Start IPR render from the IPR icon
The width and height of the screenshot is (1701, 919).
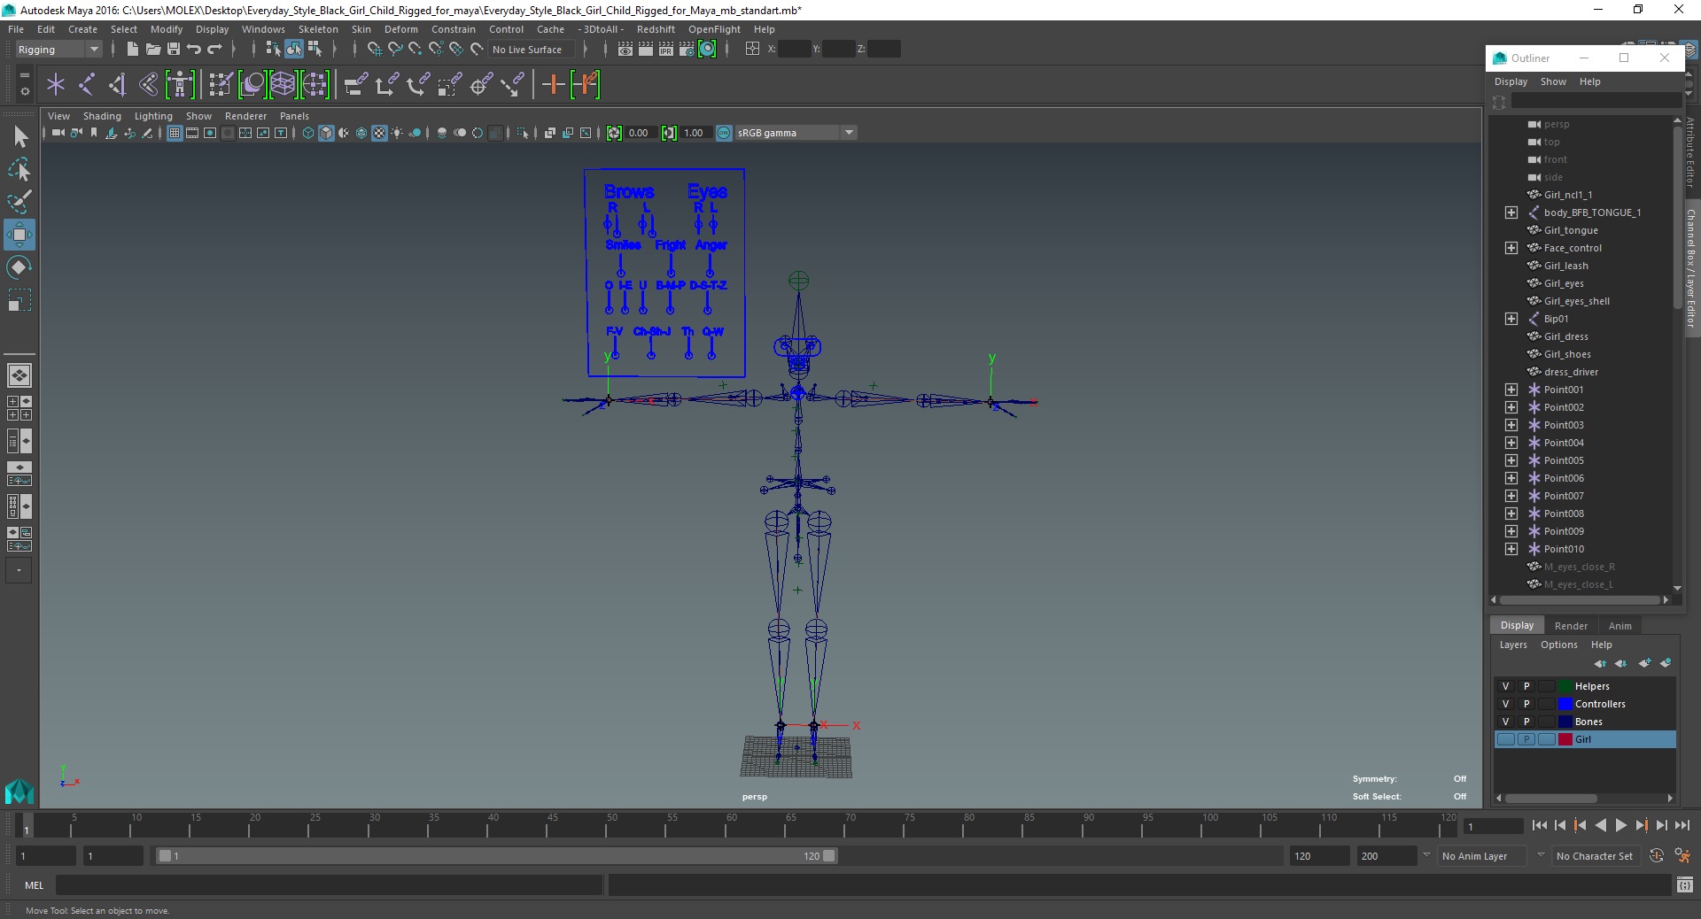pyautogui.click(x=666, y=50)
